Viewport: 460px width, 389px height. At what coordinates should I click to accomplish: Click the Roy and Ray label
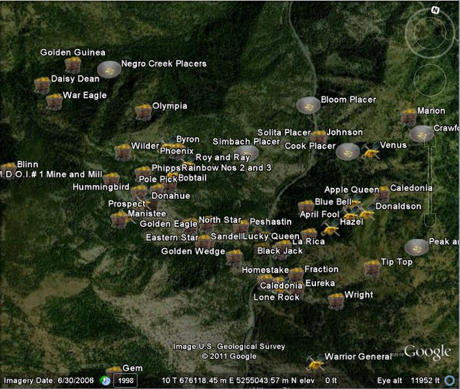223,157
